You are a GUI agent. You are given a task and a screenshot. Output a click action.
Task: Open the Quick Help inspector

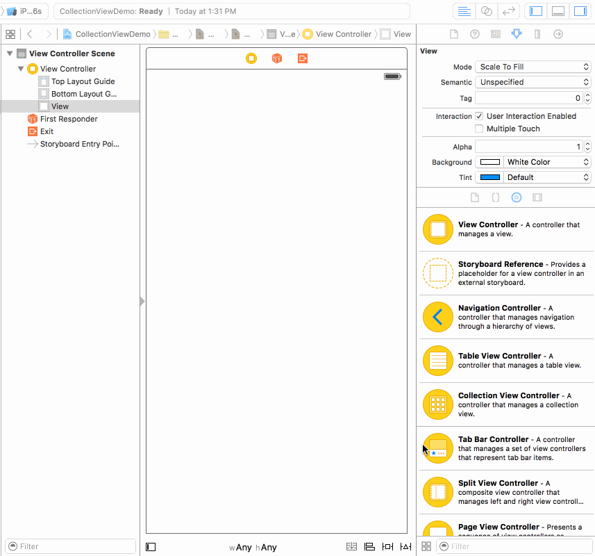pos(475,34)
